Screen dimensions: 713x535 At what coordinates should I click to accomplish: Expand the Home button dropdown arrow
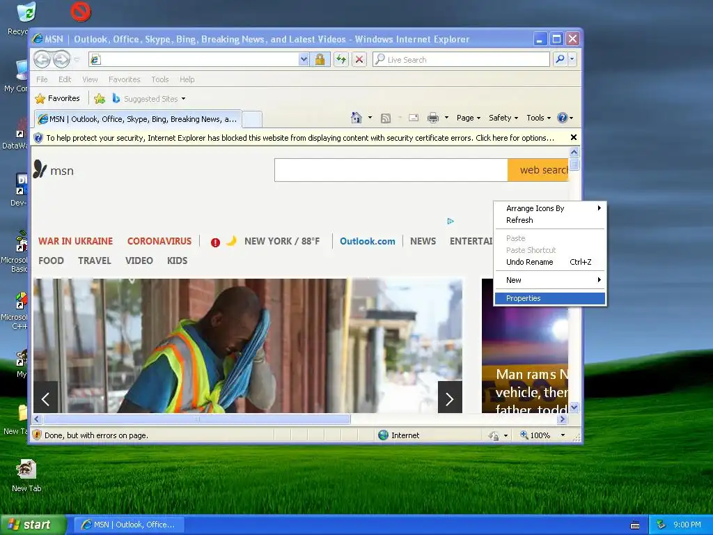[x=370, y=118]
